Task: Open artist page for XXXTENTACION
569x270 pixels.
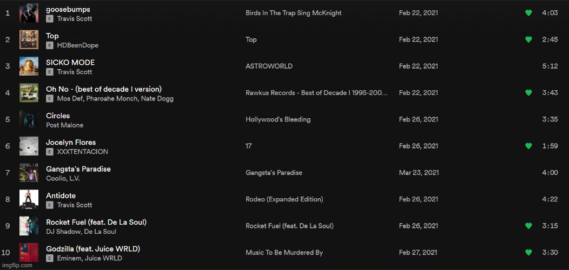Action: 82,152
